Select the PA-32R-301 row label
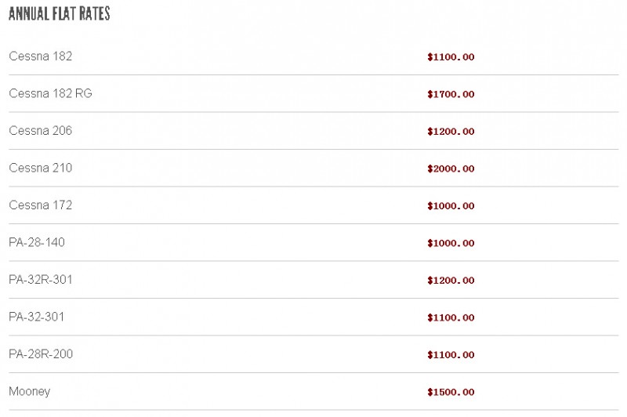Viewport: 627px width, 417px height. pos(41,279)
